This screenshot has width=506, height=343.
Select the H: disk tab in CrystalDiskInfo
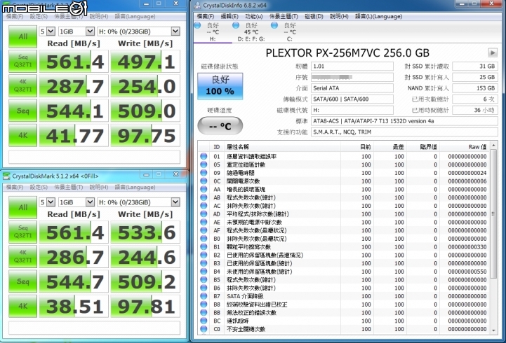(213, 32)
